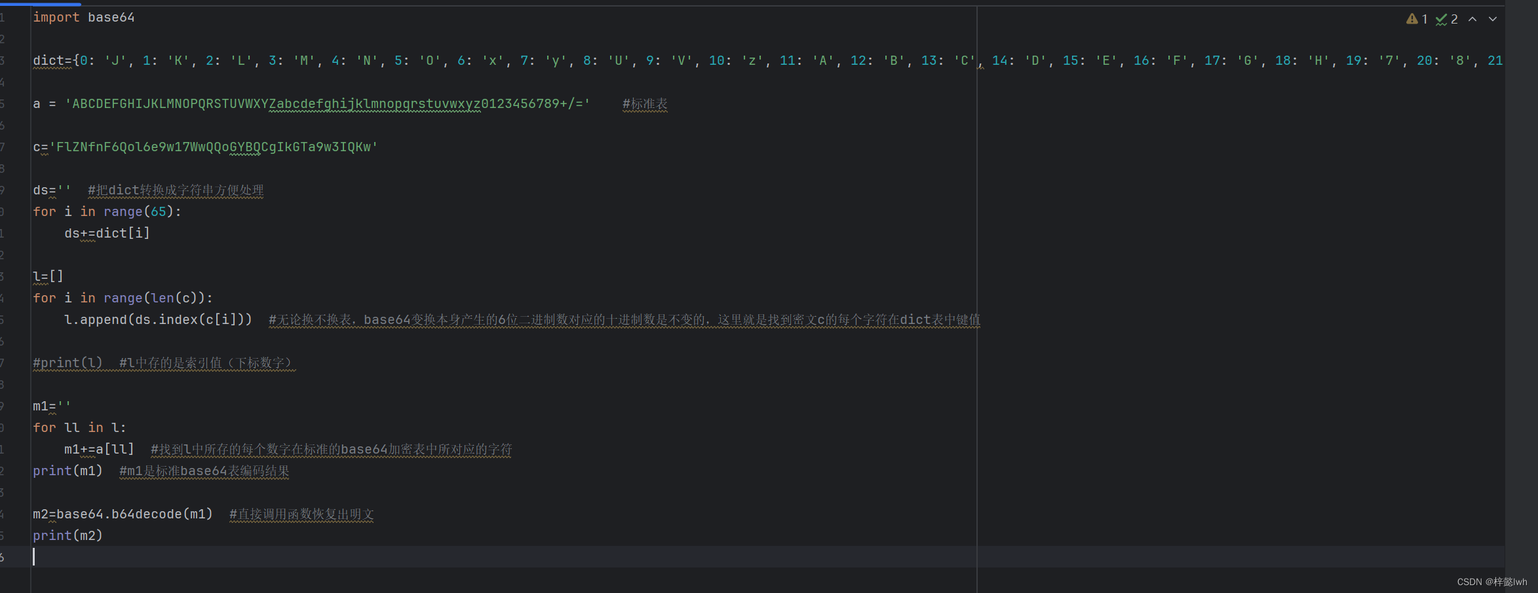Select the blue active file tab indicator
The width and height of the screenshot is (1538, 593).
39,3
